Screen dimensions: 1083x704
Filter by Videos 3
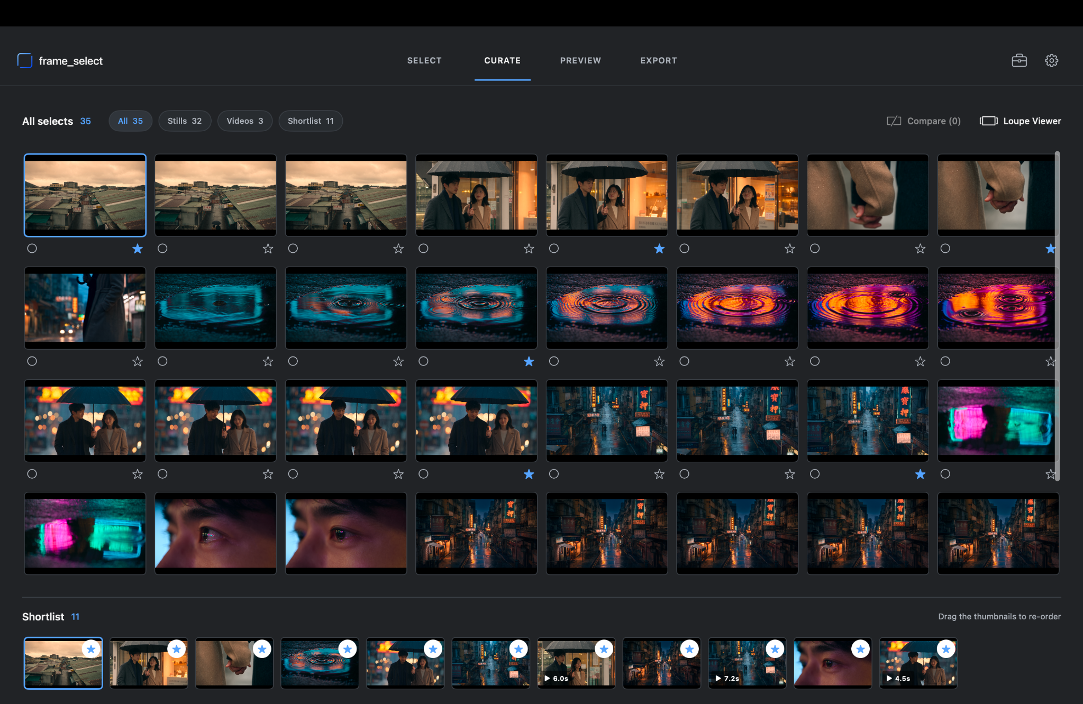pyautogui.click(x=245, y=121)
